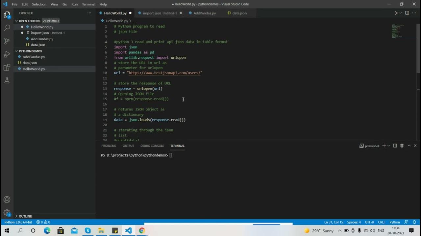Open Microsoft Edge from the taskbar
Screen dimensions: 421x236
[x=47, y=231]
